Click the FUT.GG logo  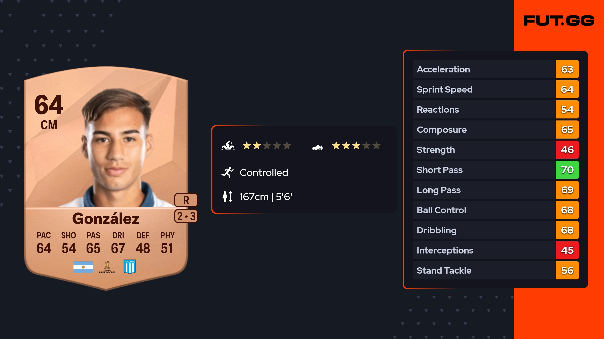(x=559, y=21)
